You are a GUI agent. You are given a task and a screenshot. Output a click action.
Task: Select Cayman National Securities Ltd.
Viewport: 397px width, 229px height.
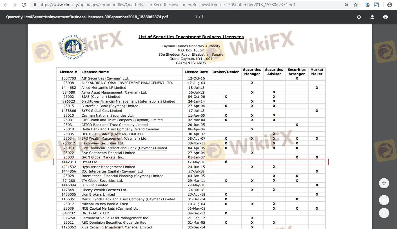(108, 115)
